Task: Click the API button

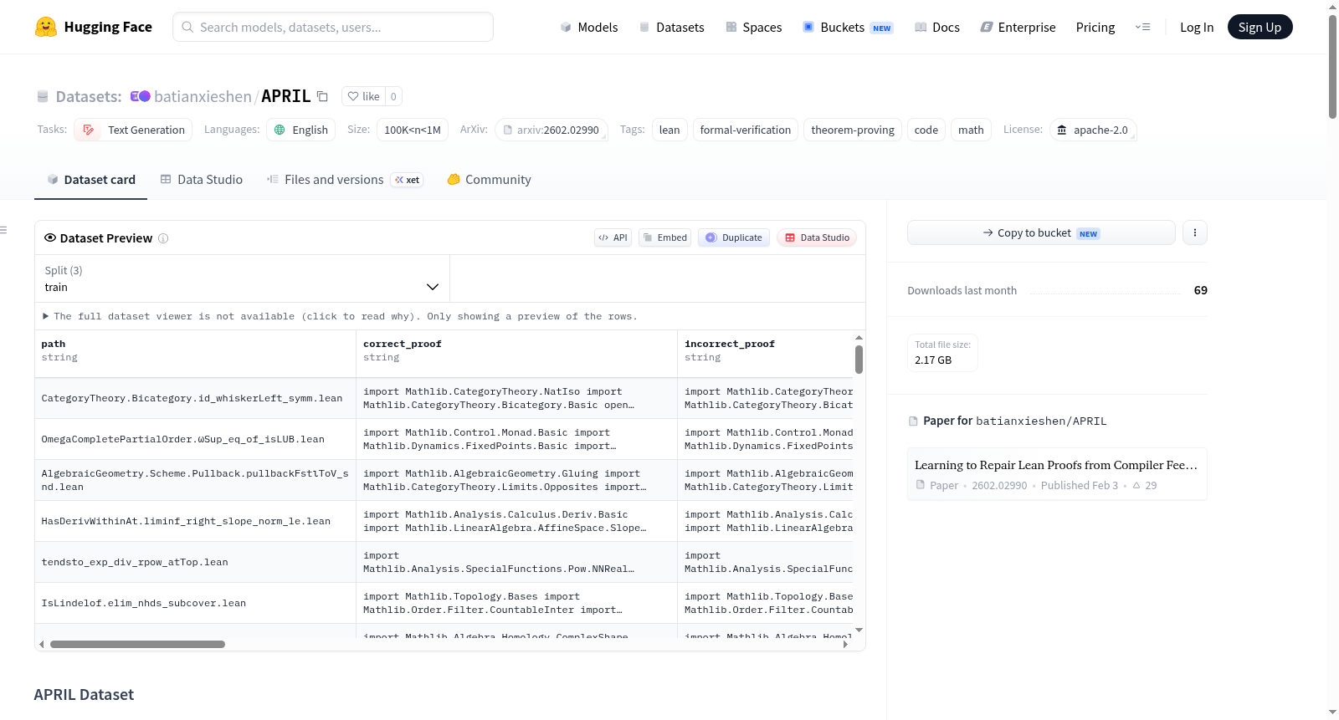Action: pos(613,237)
